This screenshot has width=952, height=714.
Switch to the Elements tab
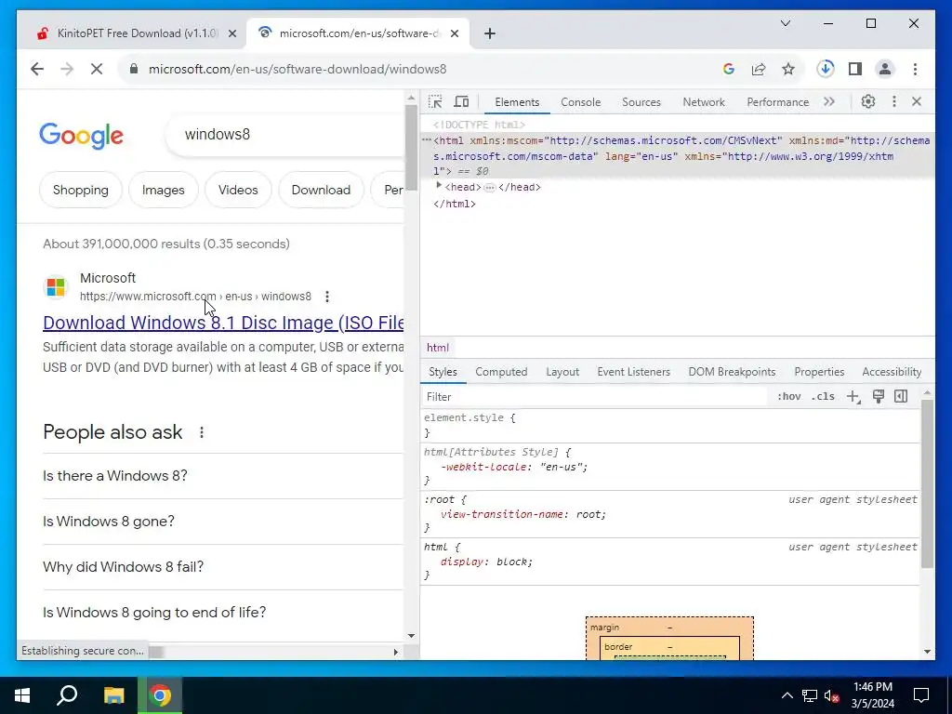(517, 102)
